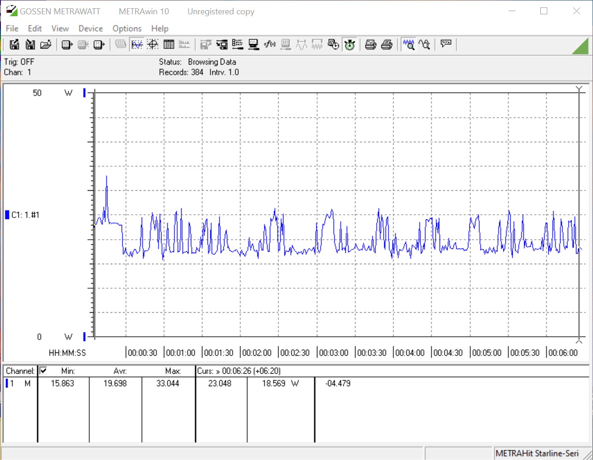Image resolution: width=593 pixels, height=460 pixels.
Task: Click the METRAHit Starline-Seri status bar entry
Action: (537, 454)
